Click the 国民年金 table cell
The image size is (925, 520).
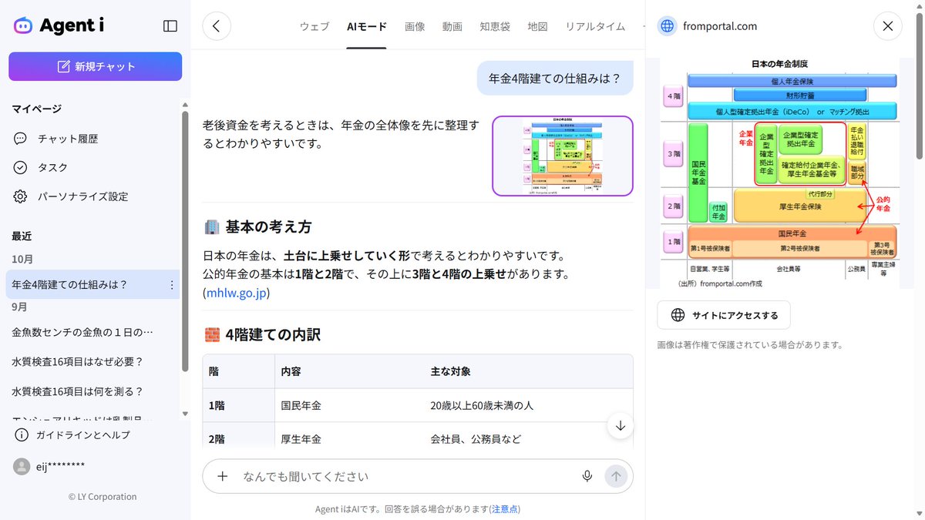point(301,405)
